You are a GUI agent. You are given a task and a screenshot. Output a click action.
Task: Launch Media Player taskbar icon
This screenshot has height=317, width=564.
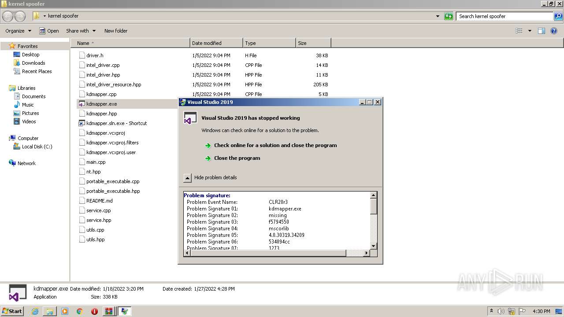click(x=65, y=311)
